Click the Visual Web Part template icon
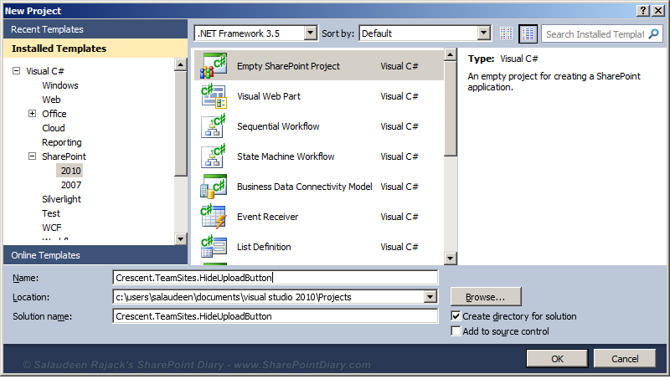The width and height of the screenshot is (670, 379). [x=214, y=96]
